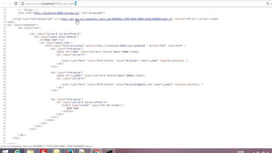The image size is (272, 153).
Task: Click the "Styles" comment line
Action: (x=28, y=10)
